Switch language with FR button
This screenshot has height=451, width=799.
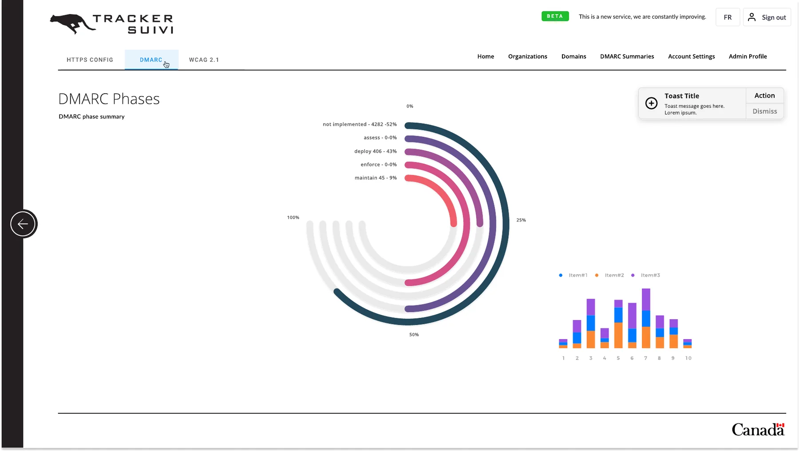728,17
